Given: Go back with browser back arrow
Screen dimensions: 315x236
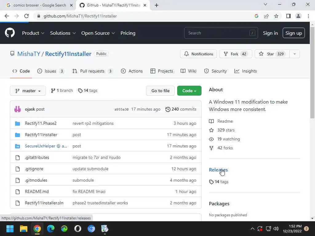Looking at the screenshot, I should click(7, 16).
